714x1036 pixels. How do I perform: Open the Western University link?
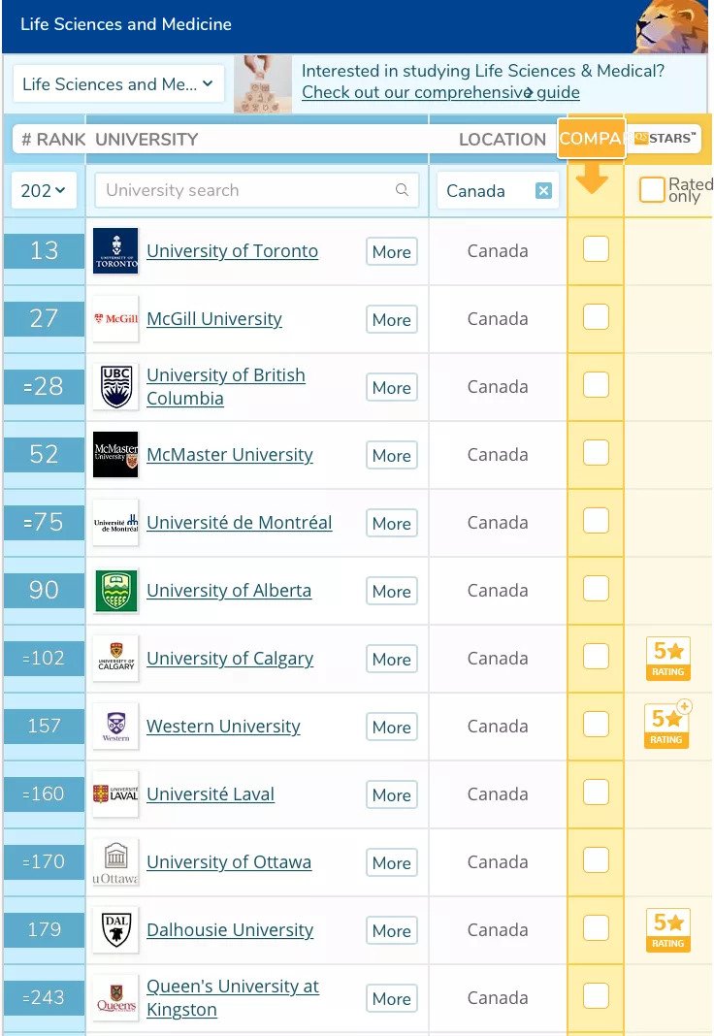click(x=223, y=727)
